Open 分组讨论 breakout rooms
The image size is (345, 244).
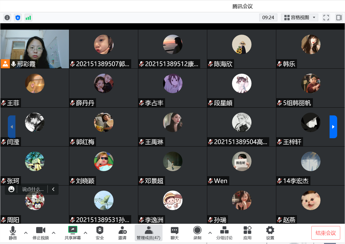coord(224,233)
